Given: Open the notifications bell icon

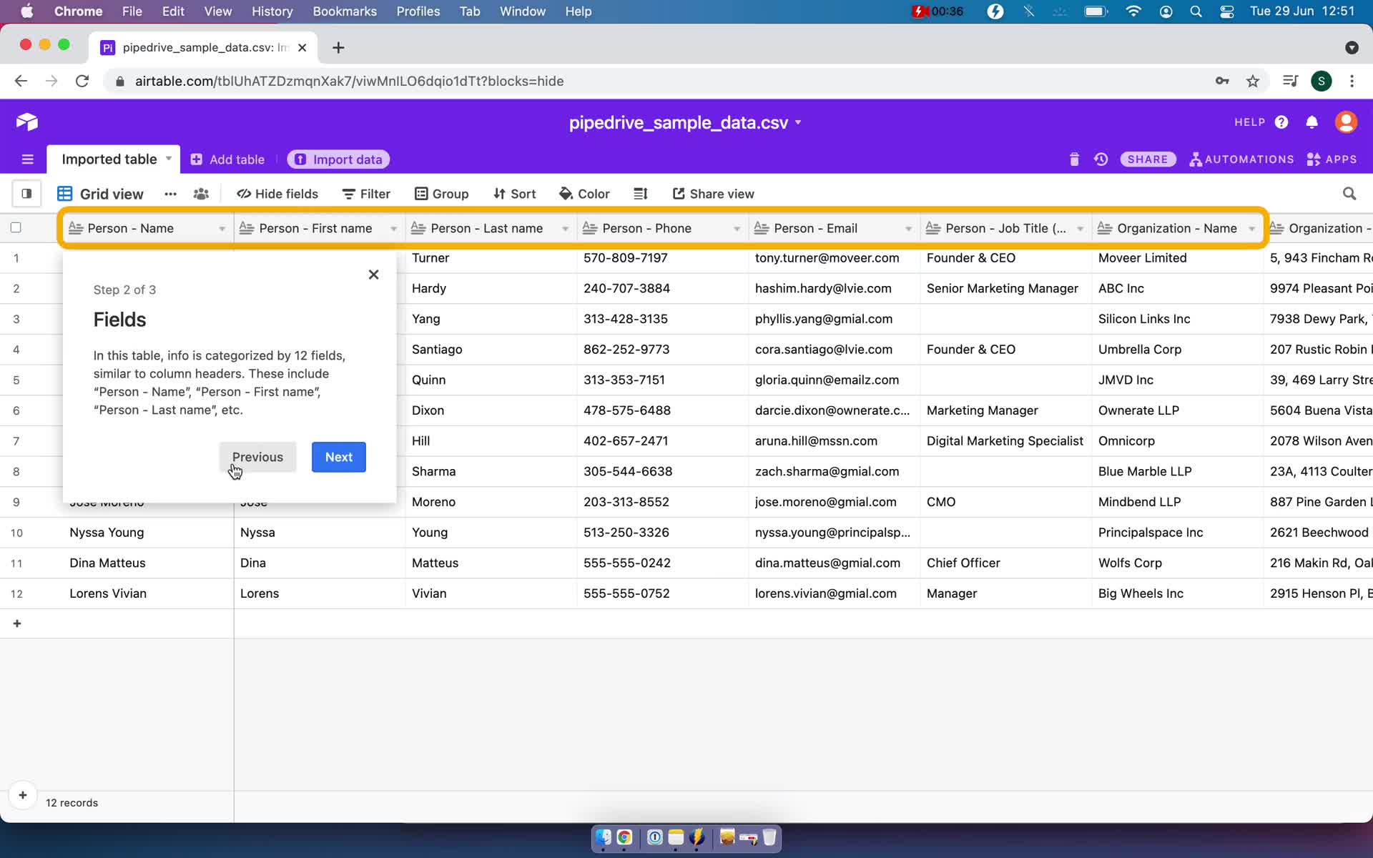Looking at the screenshot, I should coord(1312,122).
